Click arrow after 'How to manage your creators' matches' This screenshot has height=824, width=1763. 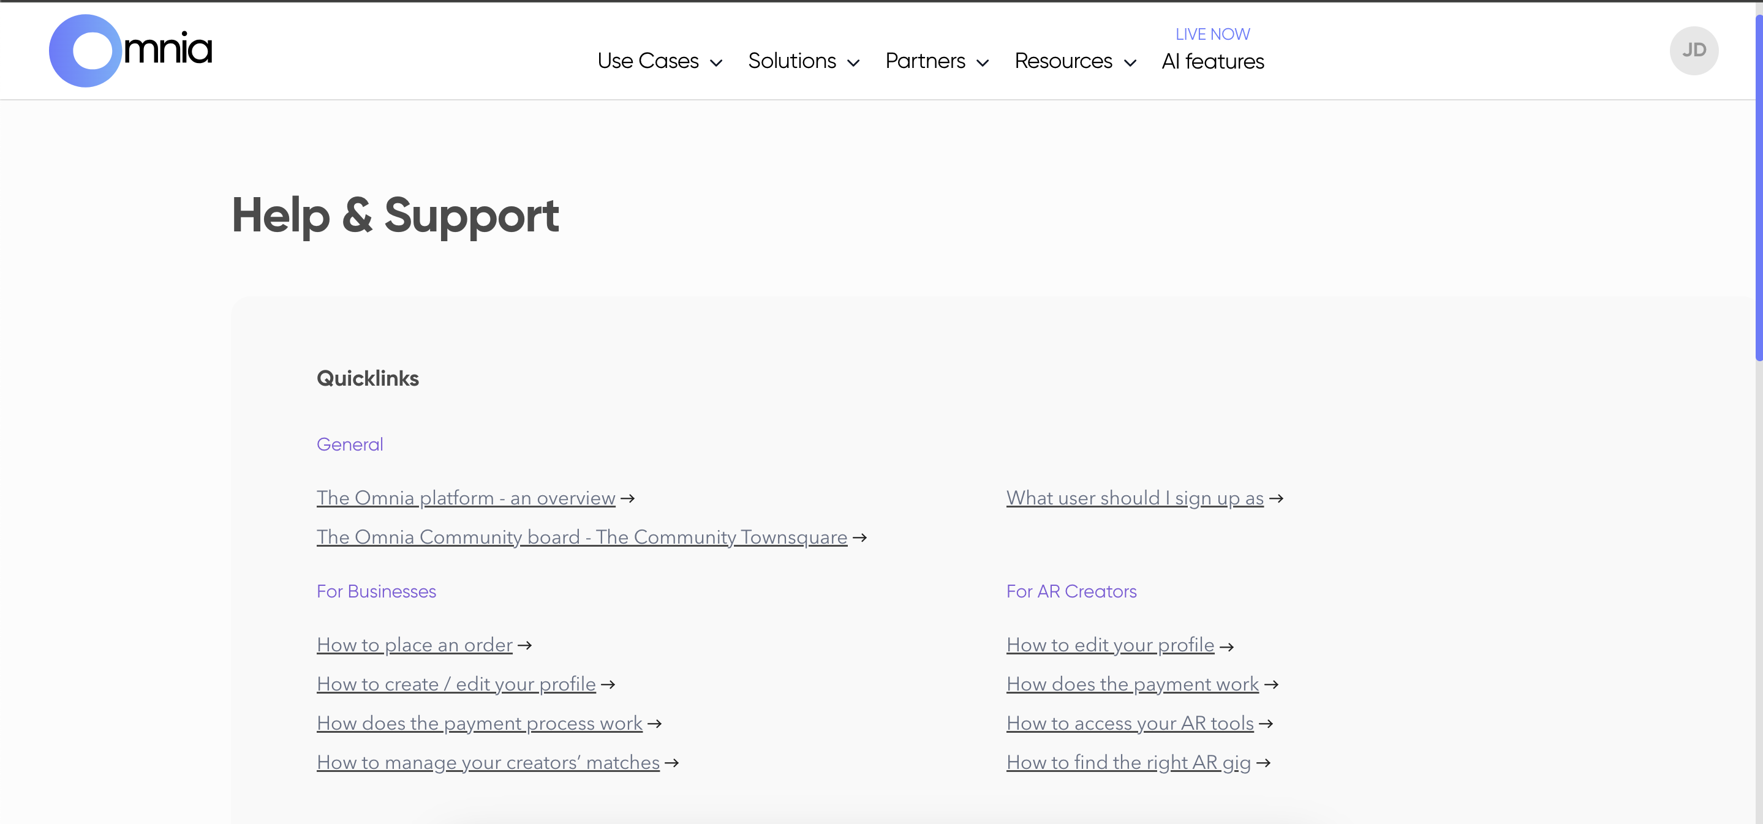pos(672,762)
